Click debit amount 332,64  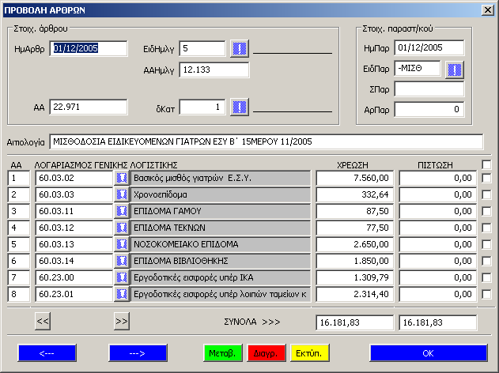(355, 194)
